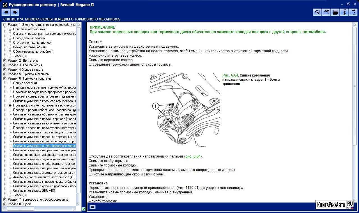The height and width of the screenshot is (213, 359).
Task: Expand the Обслуживание автомобиля node
Action: 10,52
